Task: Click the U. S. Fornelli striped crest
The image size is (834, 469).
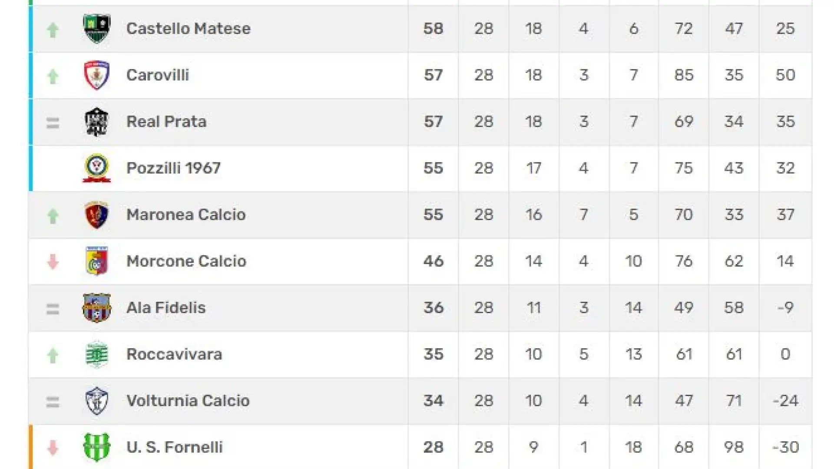Action: (x=96, y=447)
